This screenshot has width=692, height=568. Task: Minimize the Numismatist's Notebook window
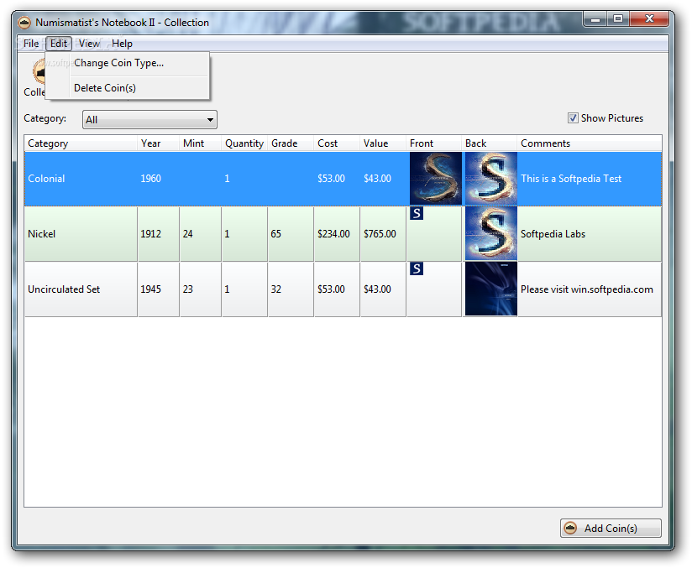(595, 19)
